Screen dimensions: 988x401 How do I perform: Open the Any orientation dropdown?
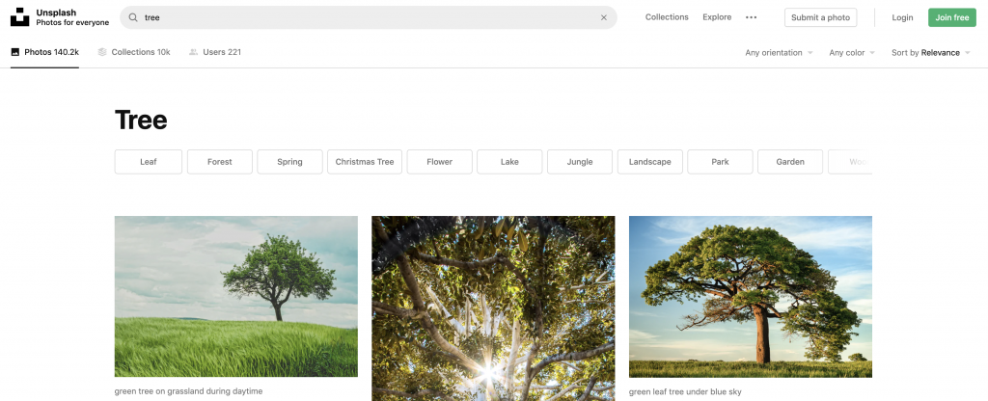779,53
